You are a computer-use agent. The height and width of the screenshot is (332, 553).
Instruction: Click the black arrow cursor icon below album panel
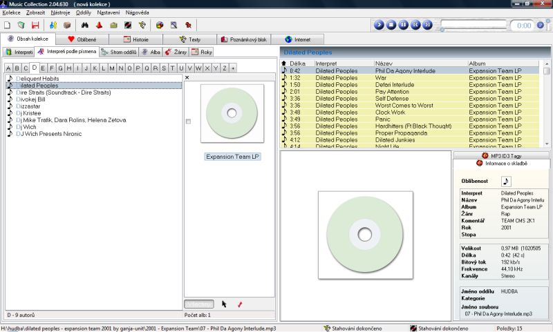(x=224, y=304)
